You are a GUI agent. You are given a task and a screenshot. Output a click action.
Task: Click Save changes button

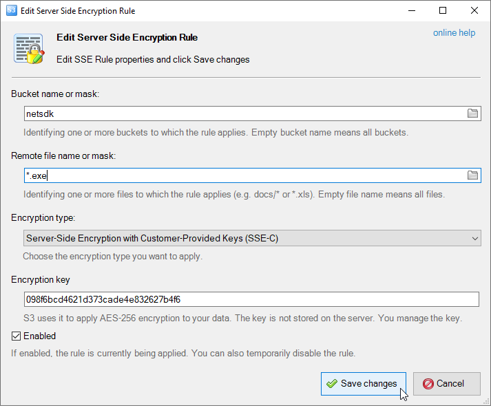(x=363, y=384)
